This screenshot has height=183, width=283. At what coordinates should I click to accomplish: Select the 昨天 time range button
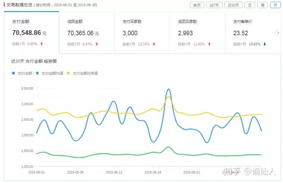[x=197, y=5]
